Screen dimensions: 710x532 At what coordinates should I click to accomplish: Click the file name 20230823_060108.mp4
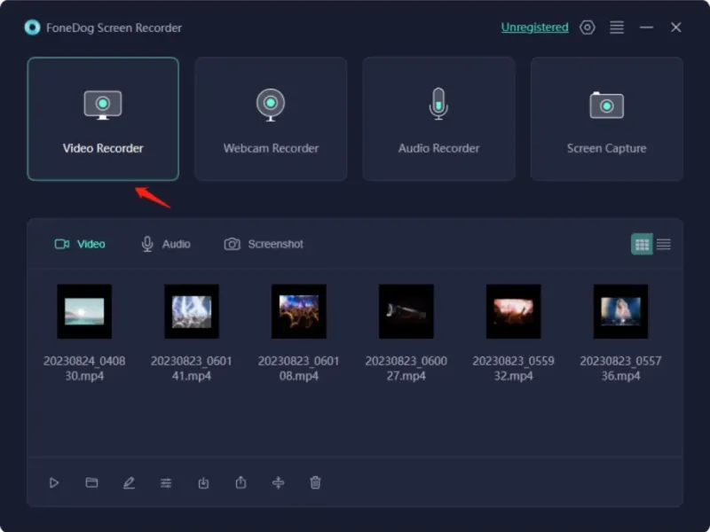coord(299,368)
